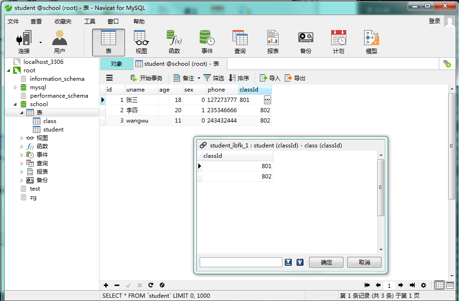The height and width of the screenshot is (301, 459).
Task: Click the 登录 login link
Action: tap(435, 21)
